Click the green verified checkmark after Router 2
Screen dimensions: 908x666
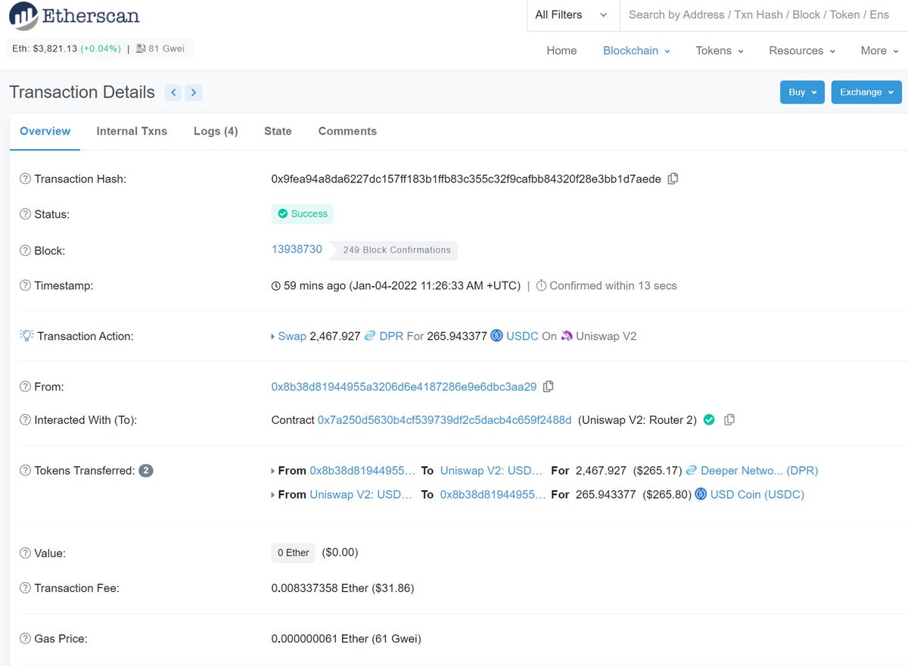tap(709, 419)
